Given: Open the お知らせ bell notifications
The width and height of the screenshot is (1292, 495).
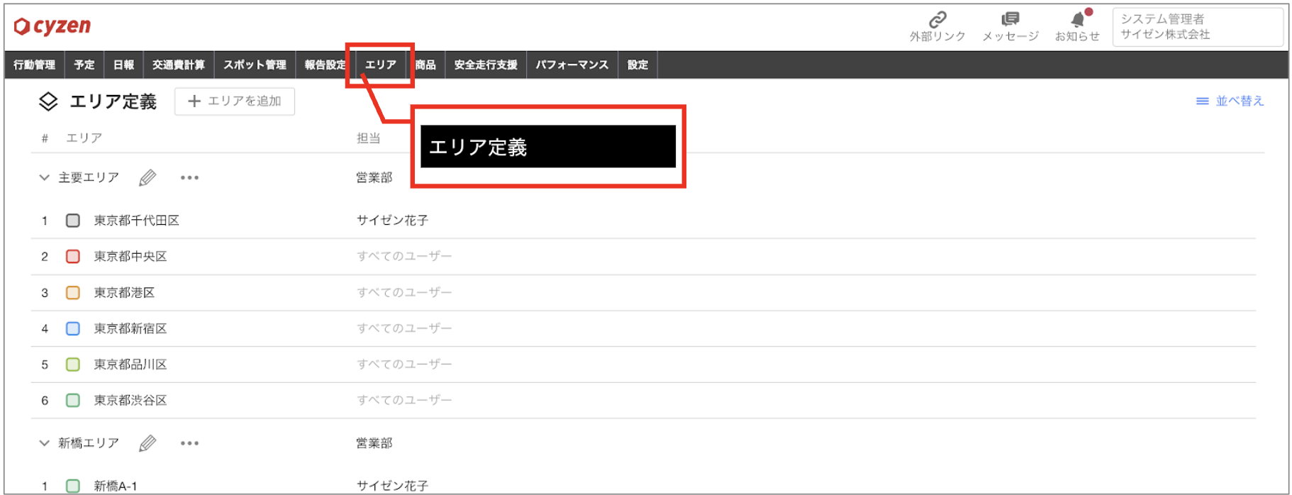Looking at the screenshot, I should tap(1078, 19).
